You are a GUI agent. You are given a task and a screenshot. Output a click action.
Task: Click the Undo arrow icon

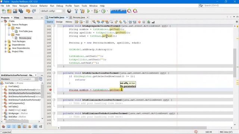28,11
